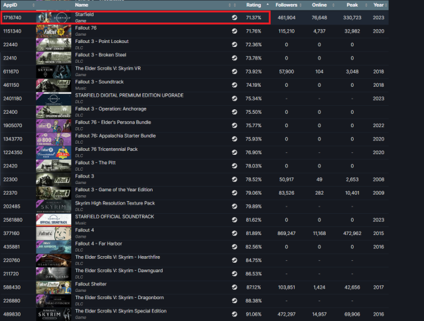Click the Fallout 4 Vault Boy thumbnail
This screenshot has height=321, width=424.
coord(54,234)
